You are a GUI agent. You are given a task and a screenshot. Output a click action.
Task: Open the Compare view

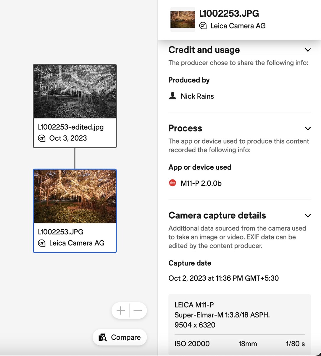click(x=120, y=337)
